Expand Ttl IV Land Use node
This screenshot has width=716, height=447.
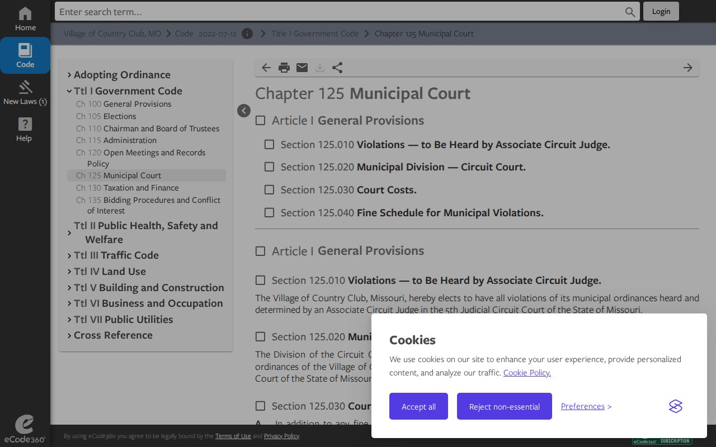[x=69, y=272]
